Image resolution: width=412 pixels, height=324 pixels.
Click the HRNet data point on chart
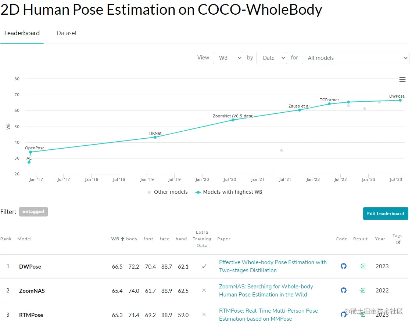[x=155, y=137]
